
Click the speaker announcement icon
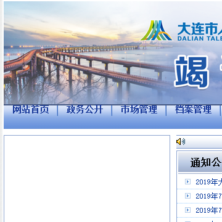181,141
